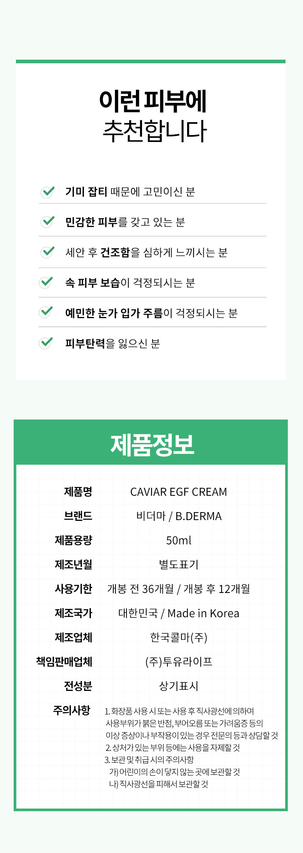Click the checkmark icon beside 기미 잡티
This screenshot has width=303, height=853.
pyautogui.click(x=48, y=192)
